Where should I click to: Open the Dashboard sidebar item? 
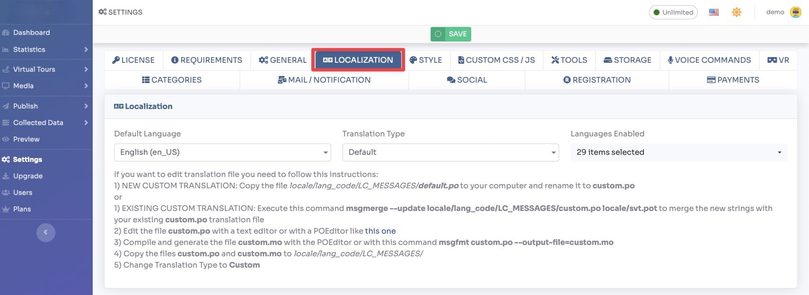pyautogui.click(x=46, y=33)
